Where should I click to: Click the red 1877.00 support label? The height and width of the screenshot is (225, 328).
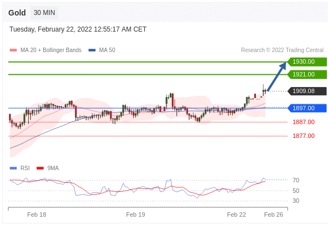(x=304, y=136)
